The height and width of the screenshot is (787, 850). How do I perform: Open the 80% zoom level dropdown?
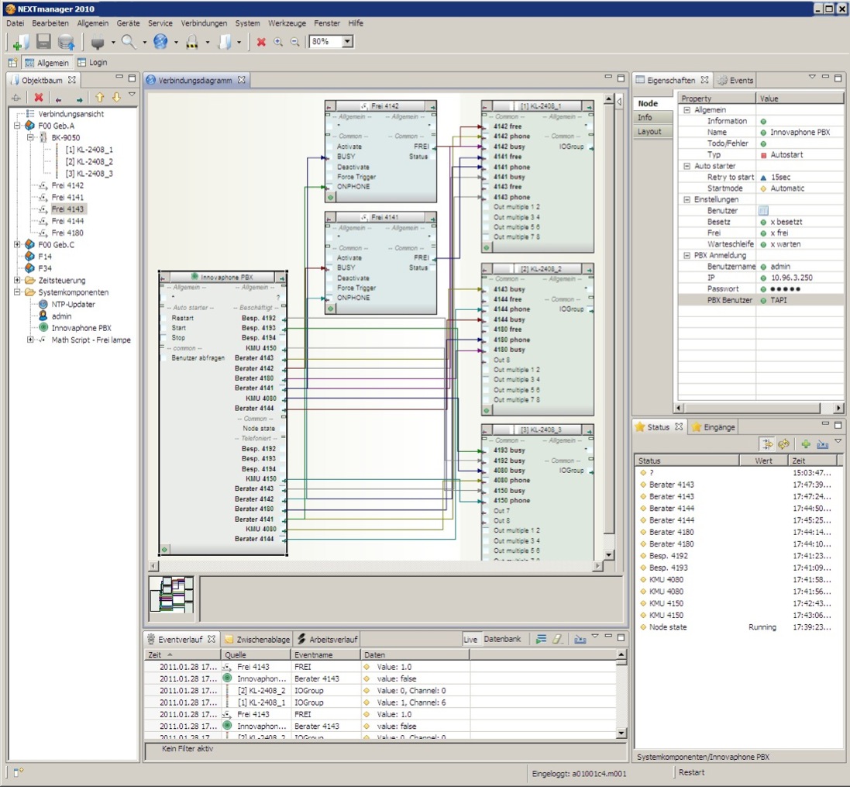pyautogui.click(x=347, y=41)
